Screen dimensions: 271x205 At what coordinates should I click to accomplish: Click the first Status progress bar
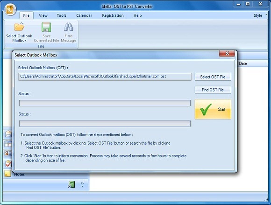tap(105, 103)
